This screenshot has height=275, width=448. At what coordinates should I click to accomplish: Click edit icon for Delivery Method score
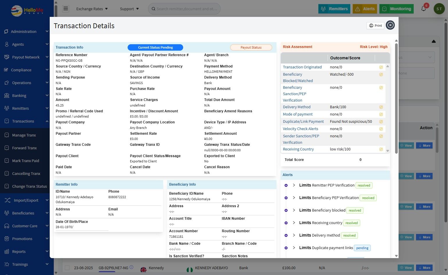click(x=381, y=107)
